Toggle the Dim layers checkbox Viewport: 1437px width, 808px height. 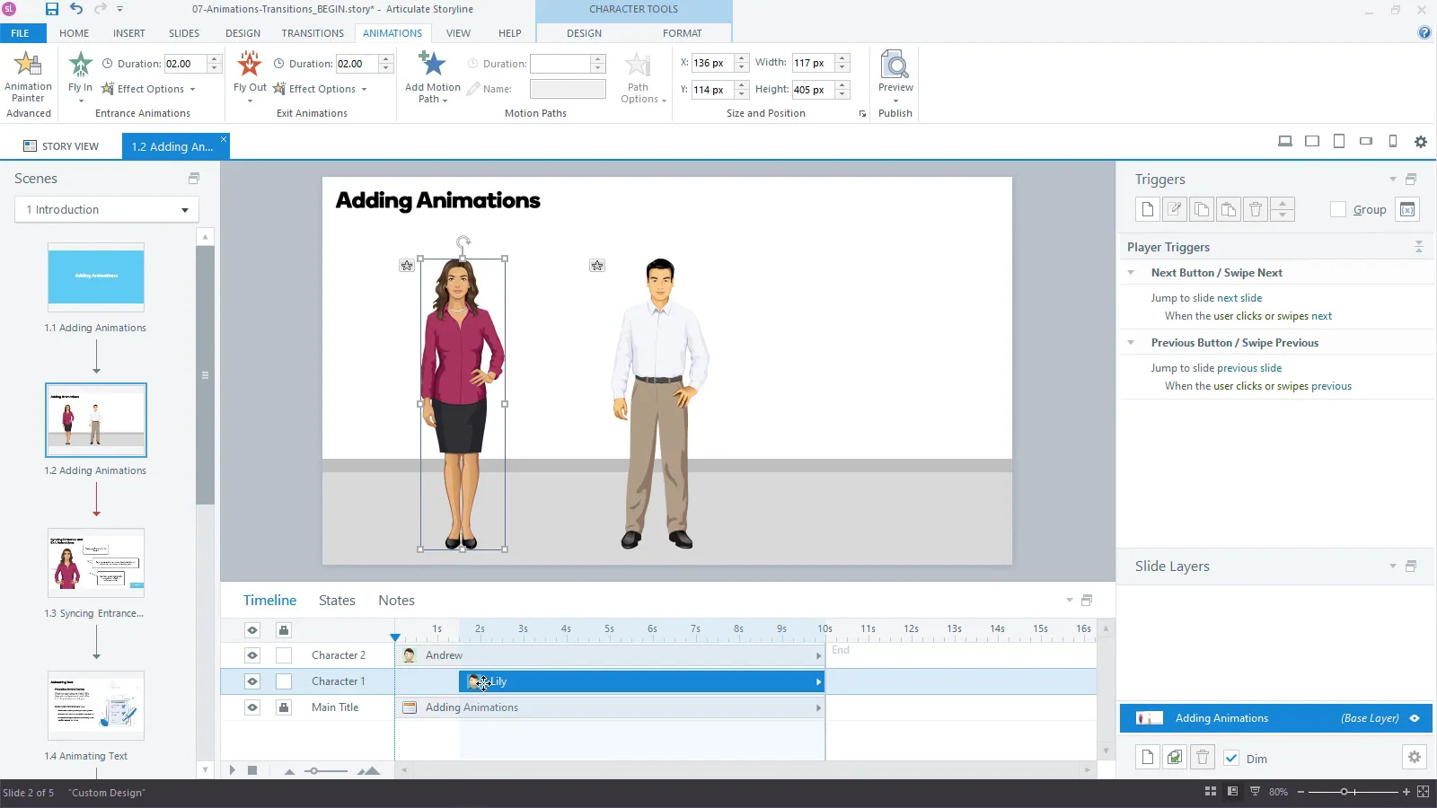(1231, 759)
